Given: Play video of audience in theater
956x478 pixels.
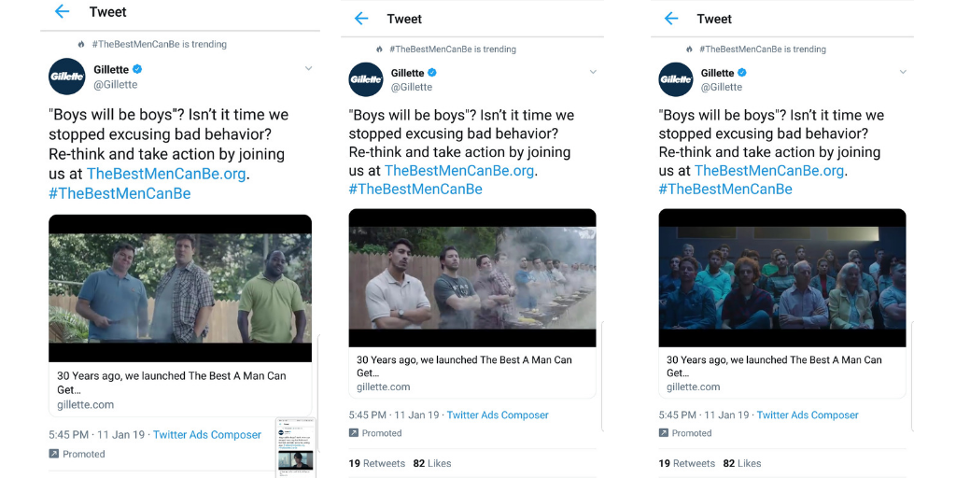Looking at the screenshot, I should click(782, 278).
